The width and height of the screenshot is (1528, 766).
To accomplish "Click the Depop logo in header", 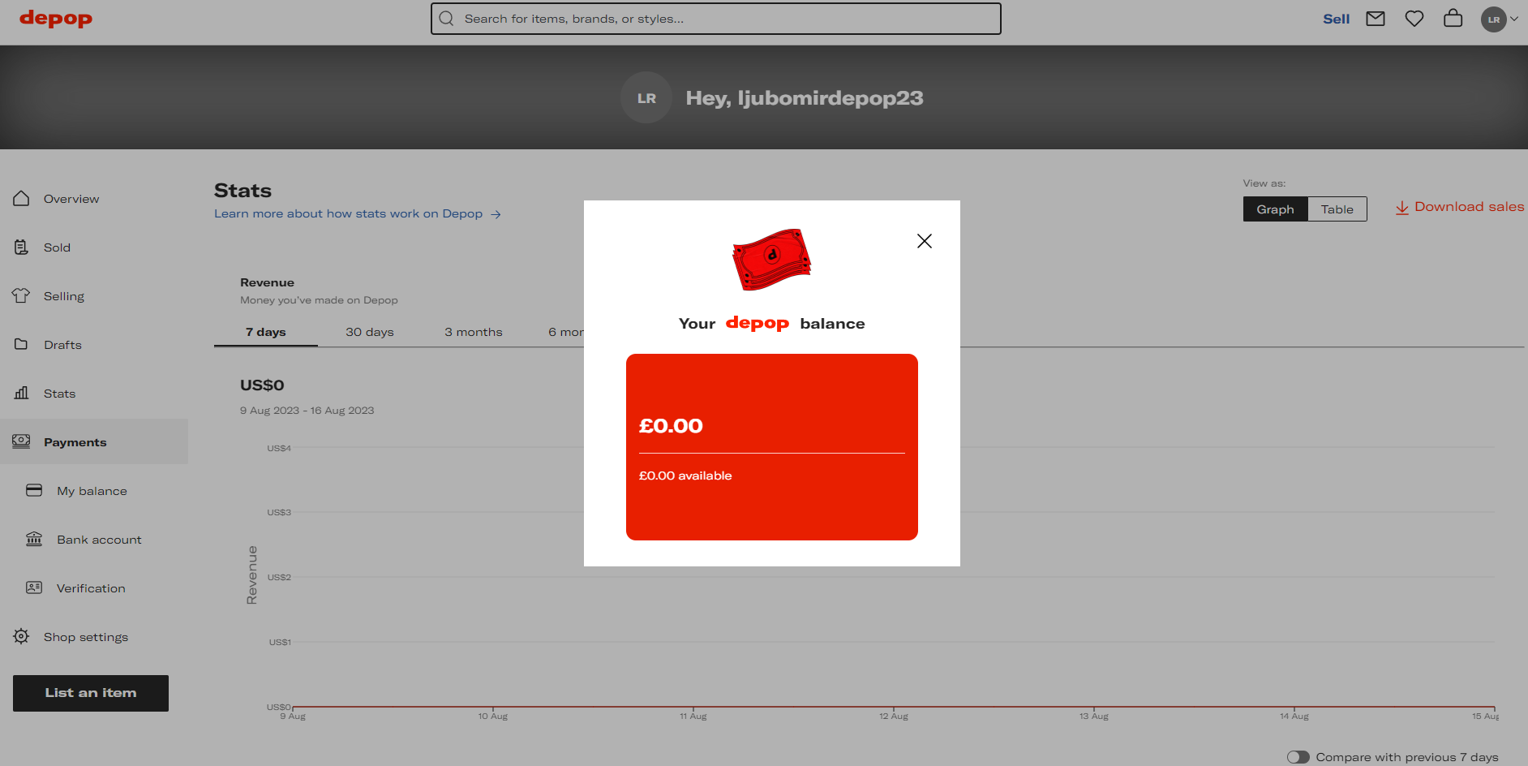I will pyautogui.click(x=56, y=18).
